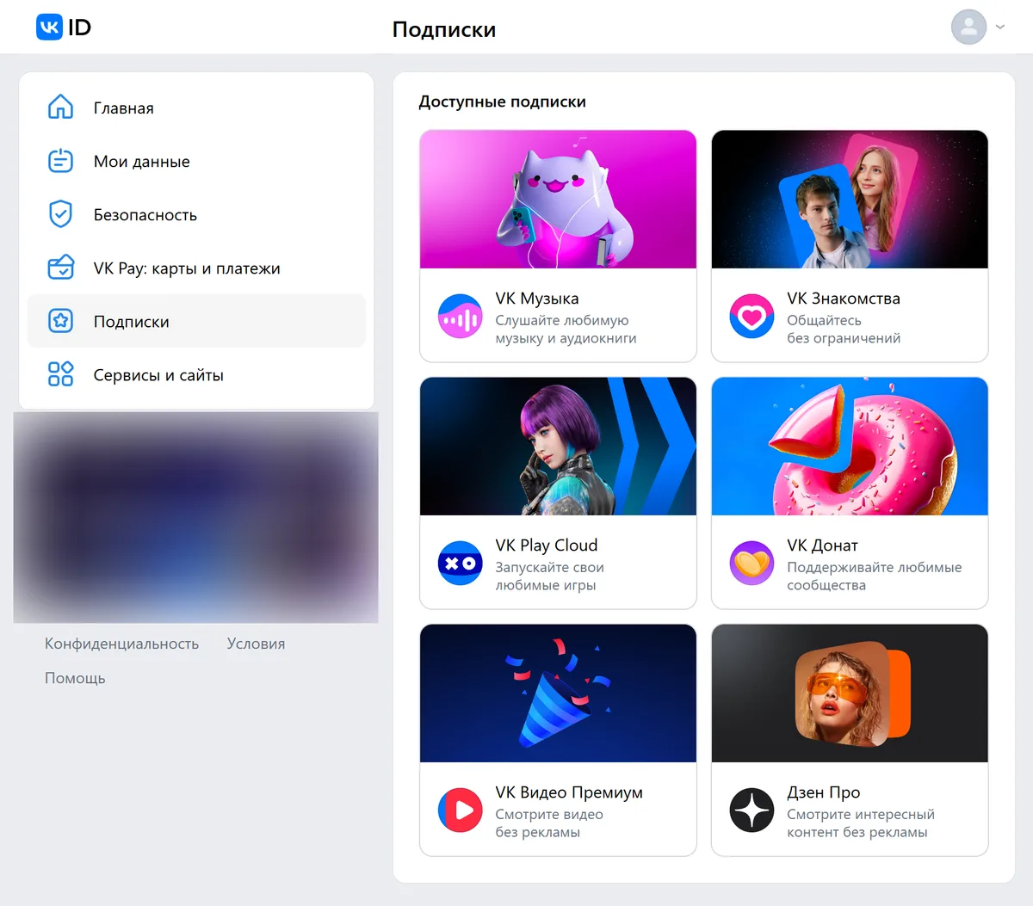Image resolution: width=1033 pixels, height=906 pixels.
Task: Click 'Смотрите интересный контент без рекламы'
Action: tap(861, 823)
